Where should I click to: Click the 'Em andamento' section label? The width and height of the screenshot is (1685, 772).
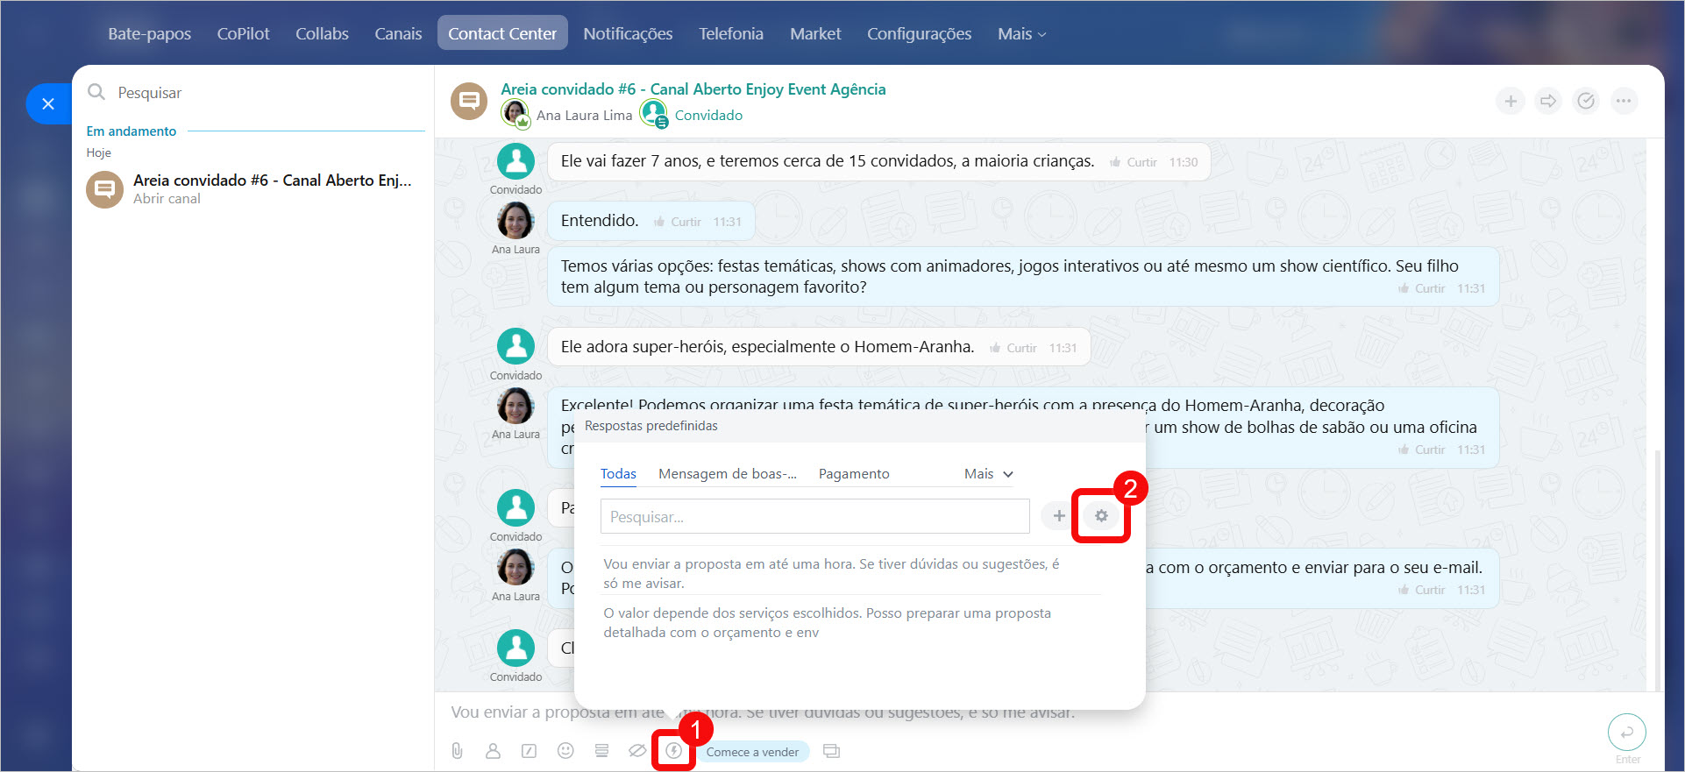point(132,131)
